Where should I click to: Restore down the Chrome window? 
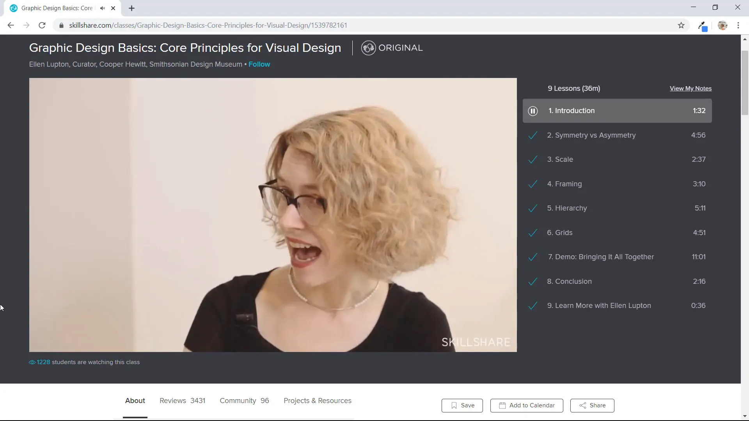(x=715, y=7)
